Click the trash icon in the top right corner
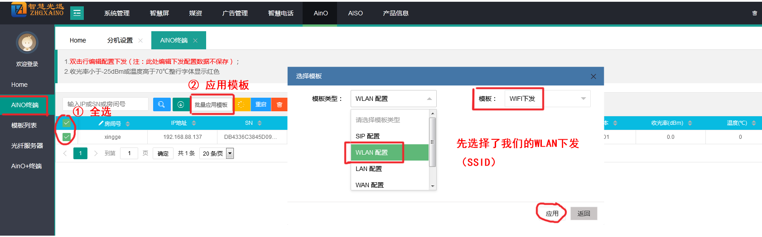Screen dimensions: 762x237 tap(754, 13)
